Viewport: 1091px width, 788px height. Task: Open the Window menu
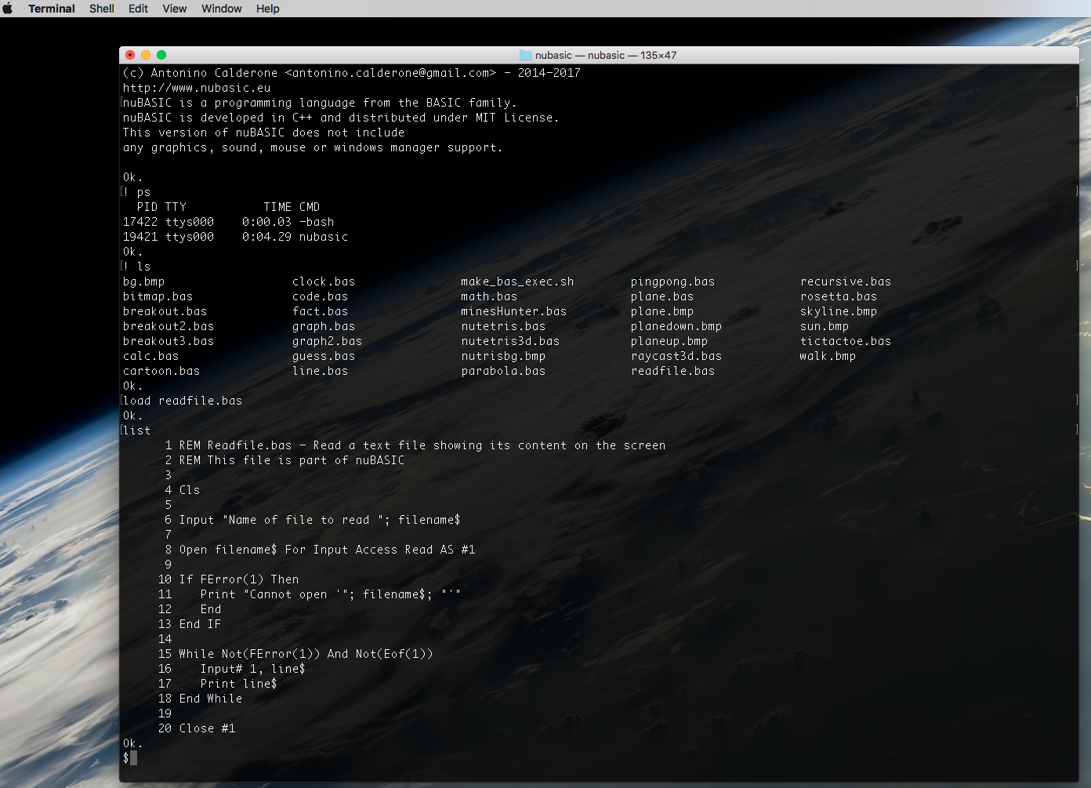(x=222, y=9)
